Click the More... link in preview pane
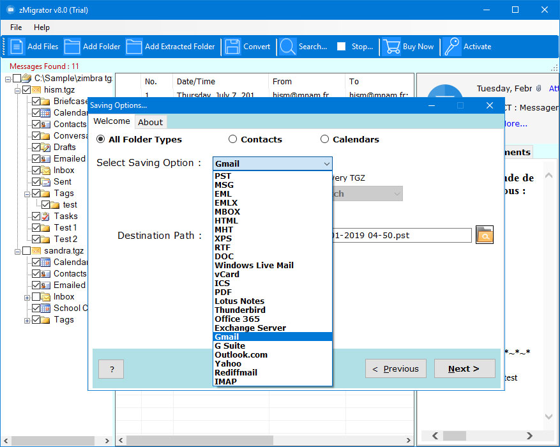Image resolution: width=560 pixels, height=447 pixels. [x=515, y=124]
